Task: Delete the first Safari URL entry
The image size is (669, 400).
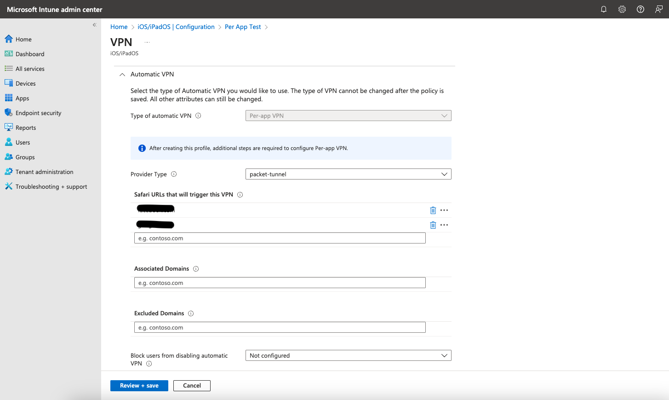Action: 433,210
